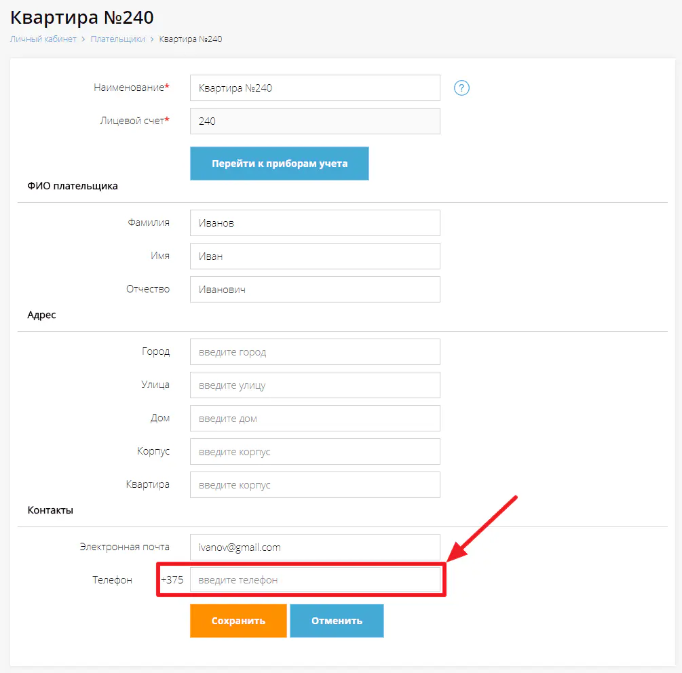The width and height of the screenshot is (682, 673).
Task: Click the Отчество field with Иванович
Action: tap(315, 288)
